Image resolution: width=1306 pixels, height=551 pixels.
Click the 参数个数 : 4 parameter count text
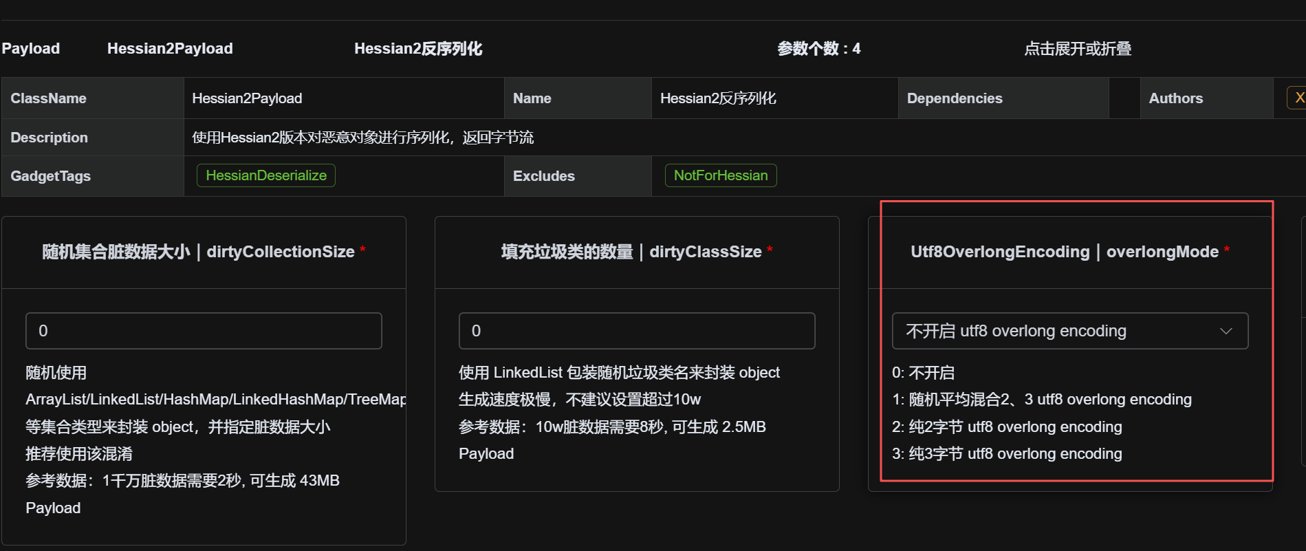click(x=818, y=49)
